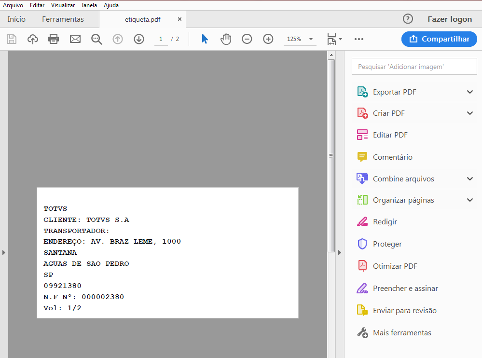Click the Compartilhar button
482x358 pixels.
(x=439, y=39)
